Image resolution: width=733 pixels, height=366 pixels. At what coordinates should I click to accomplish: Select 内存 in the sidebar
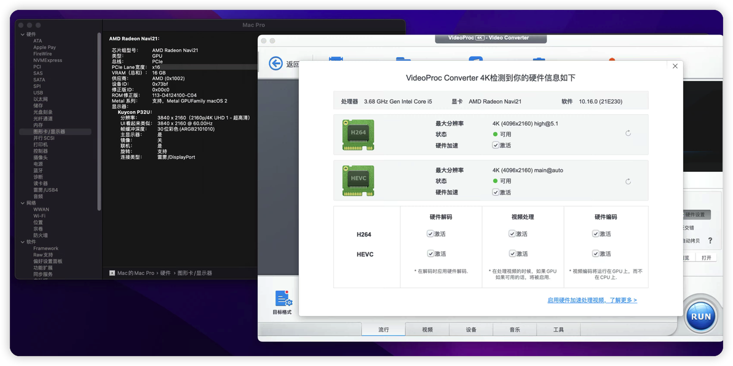(x=38, y=125)
